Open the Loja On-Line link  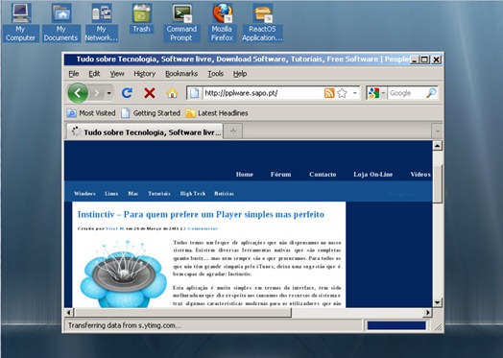click(373, 175)
